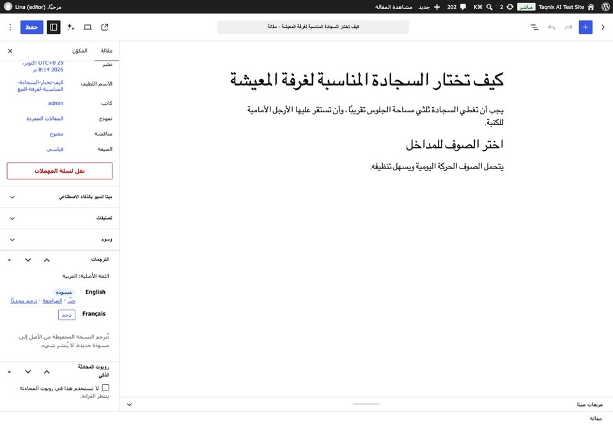Image resolution: width=613 pixels, height=425 pixels.
Task: Move the الترجمات panel down
Action: (28, 260)
